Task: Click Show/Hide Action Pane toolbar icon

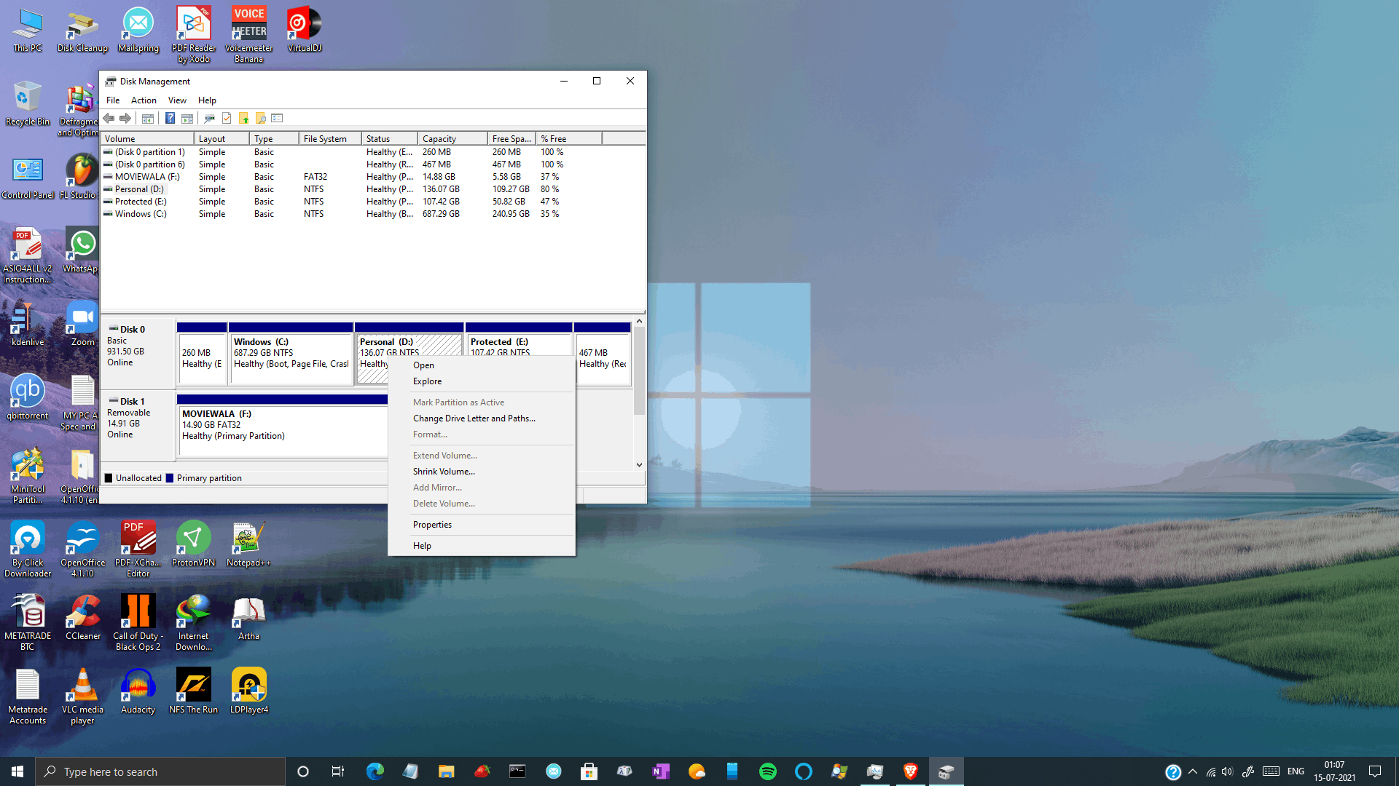Action: (x=187, y=118)
